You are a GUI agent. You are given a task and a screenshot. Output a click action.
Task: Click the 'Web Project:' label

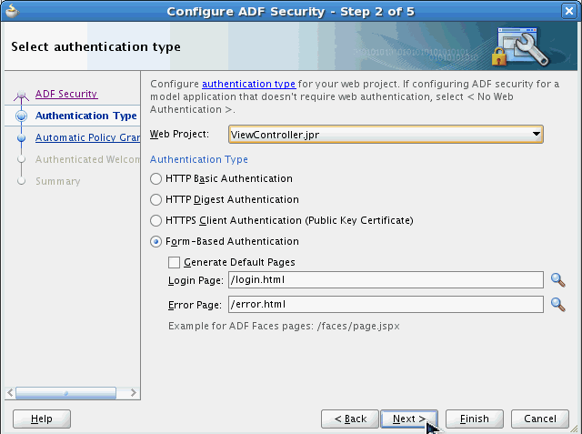coord(179,134)
